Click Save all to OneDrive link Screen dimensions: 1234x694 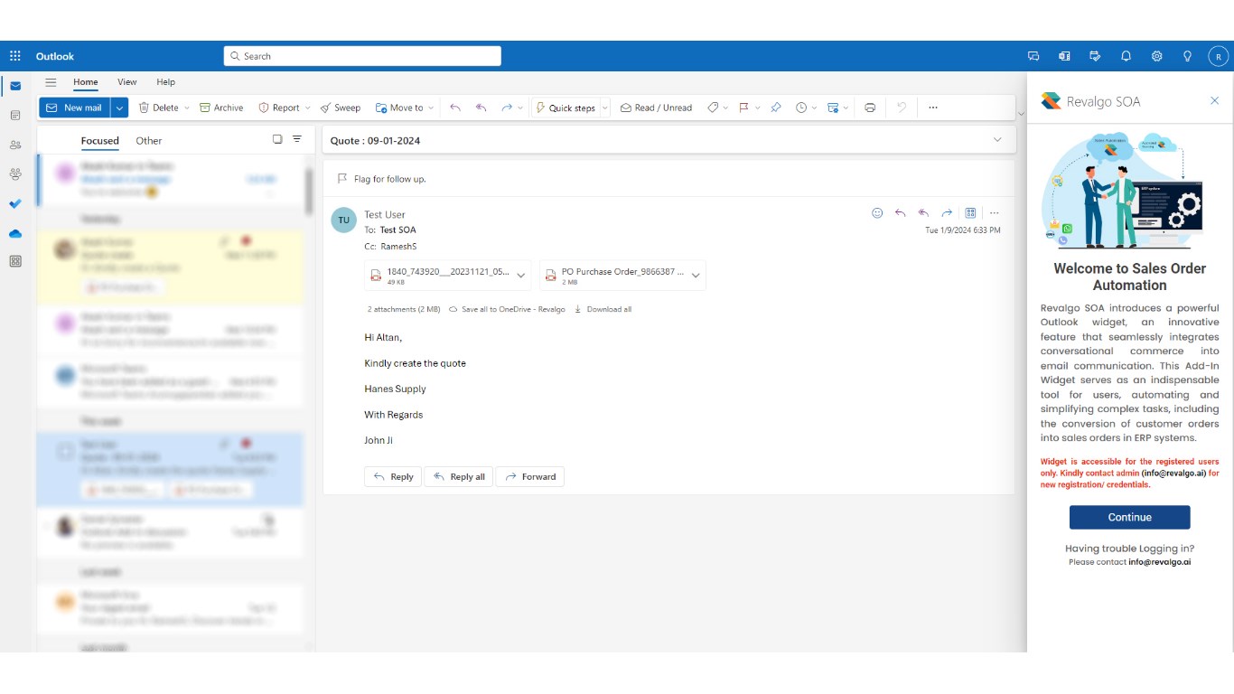[507, 309]
